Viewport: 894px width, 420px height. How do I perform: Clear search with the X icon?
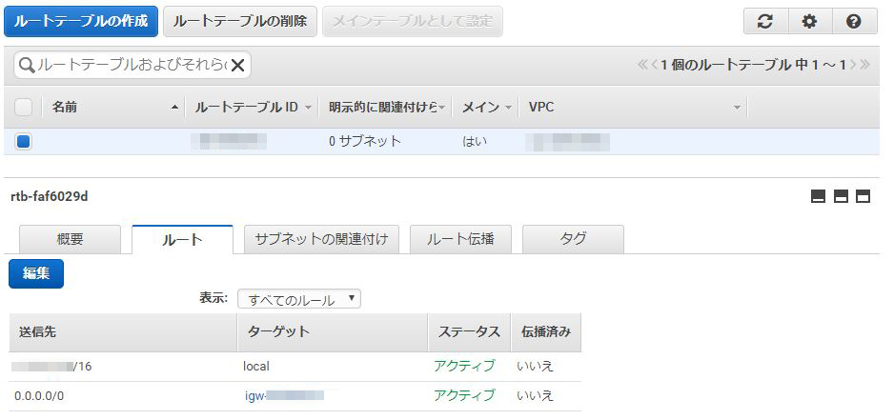coord(237,66)
